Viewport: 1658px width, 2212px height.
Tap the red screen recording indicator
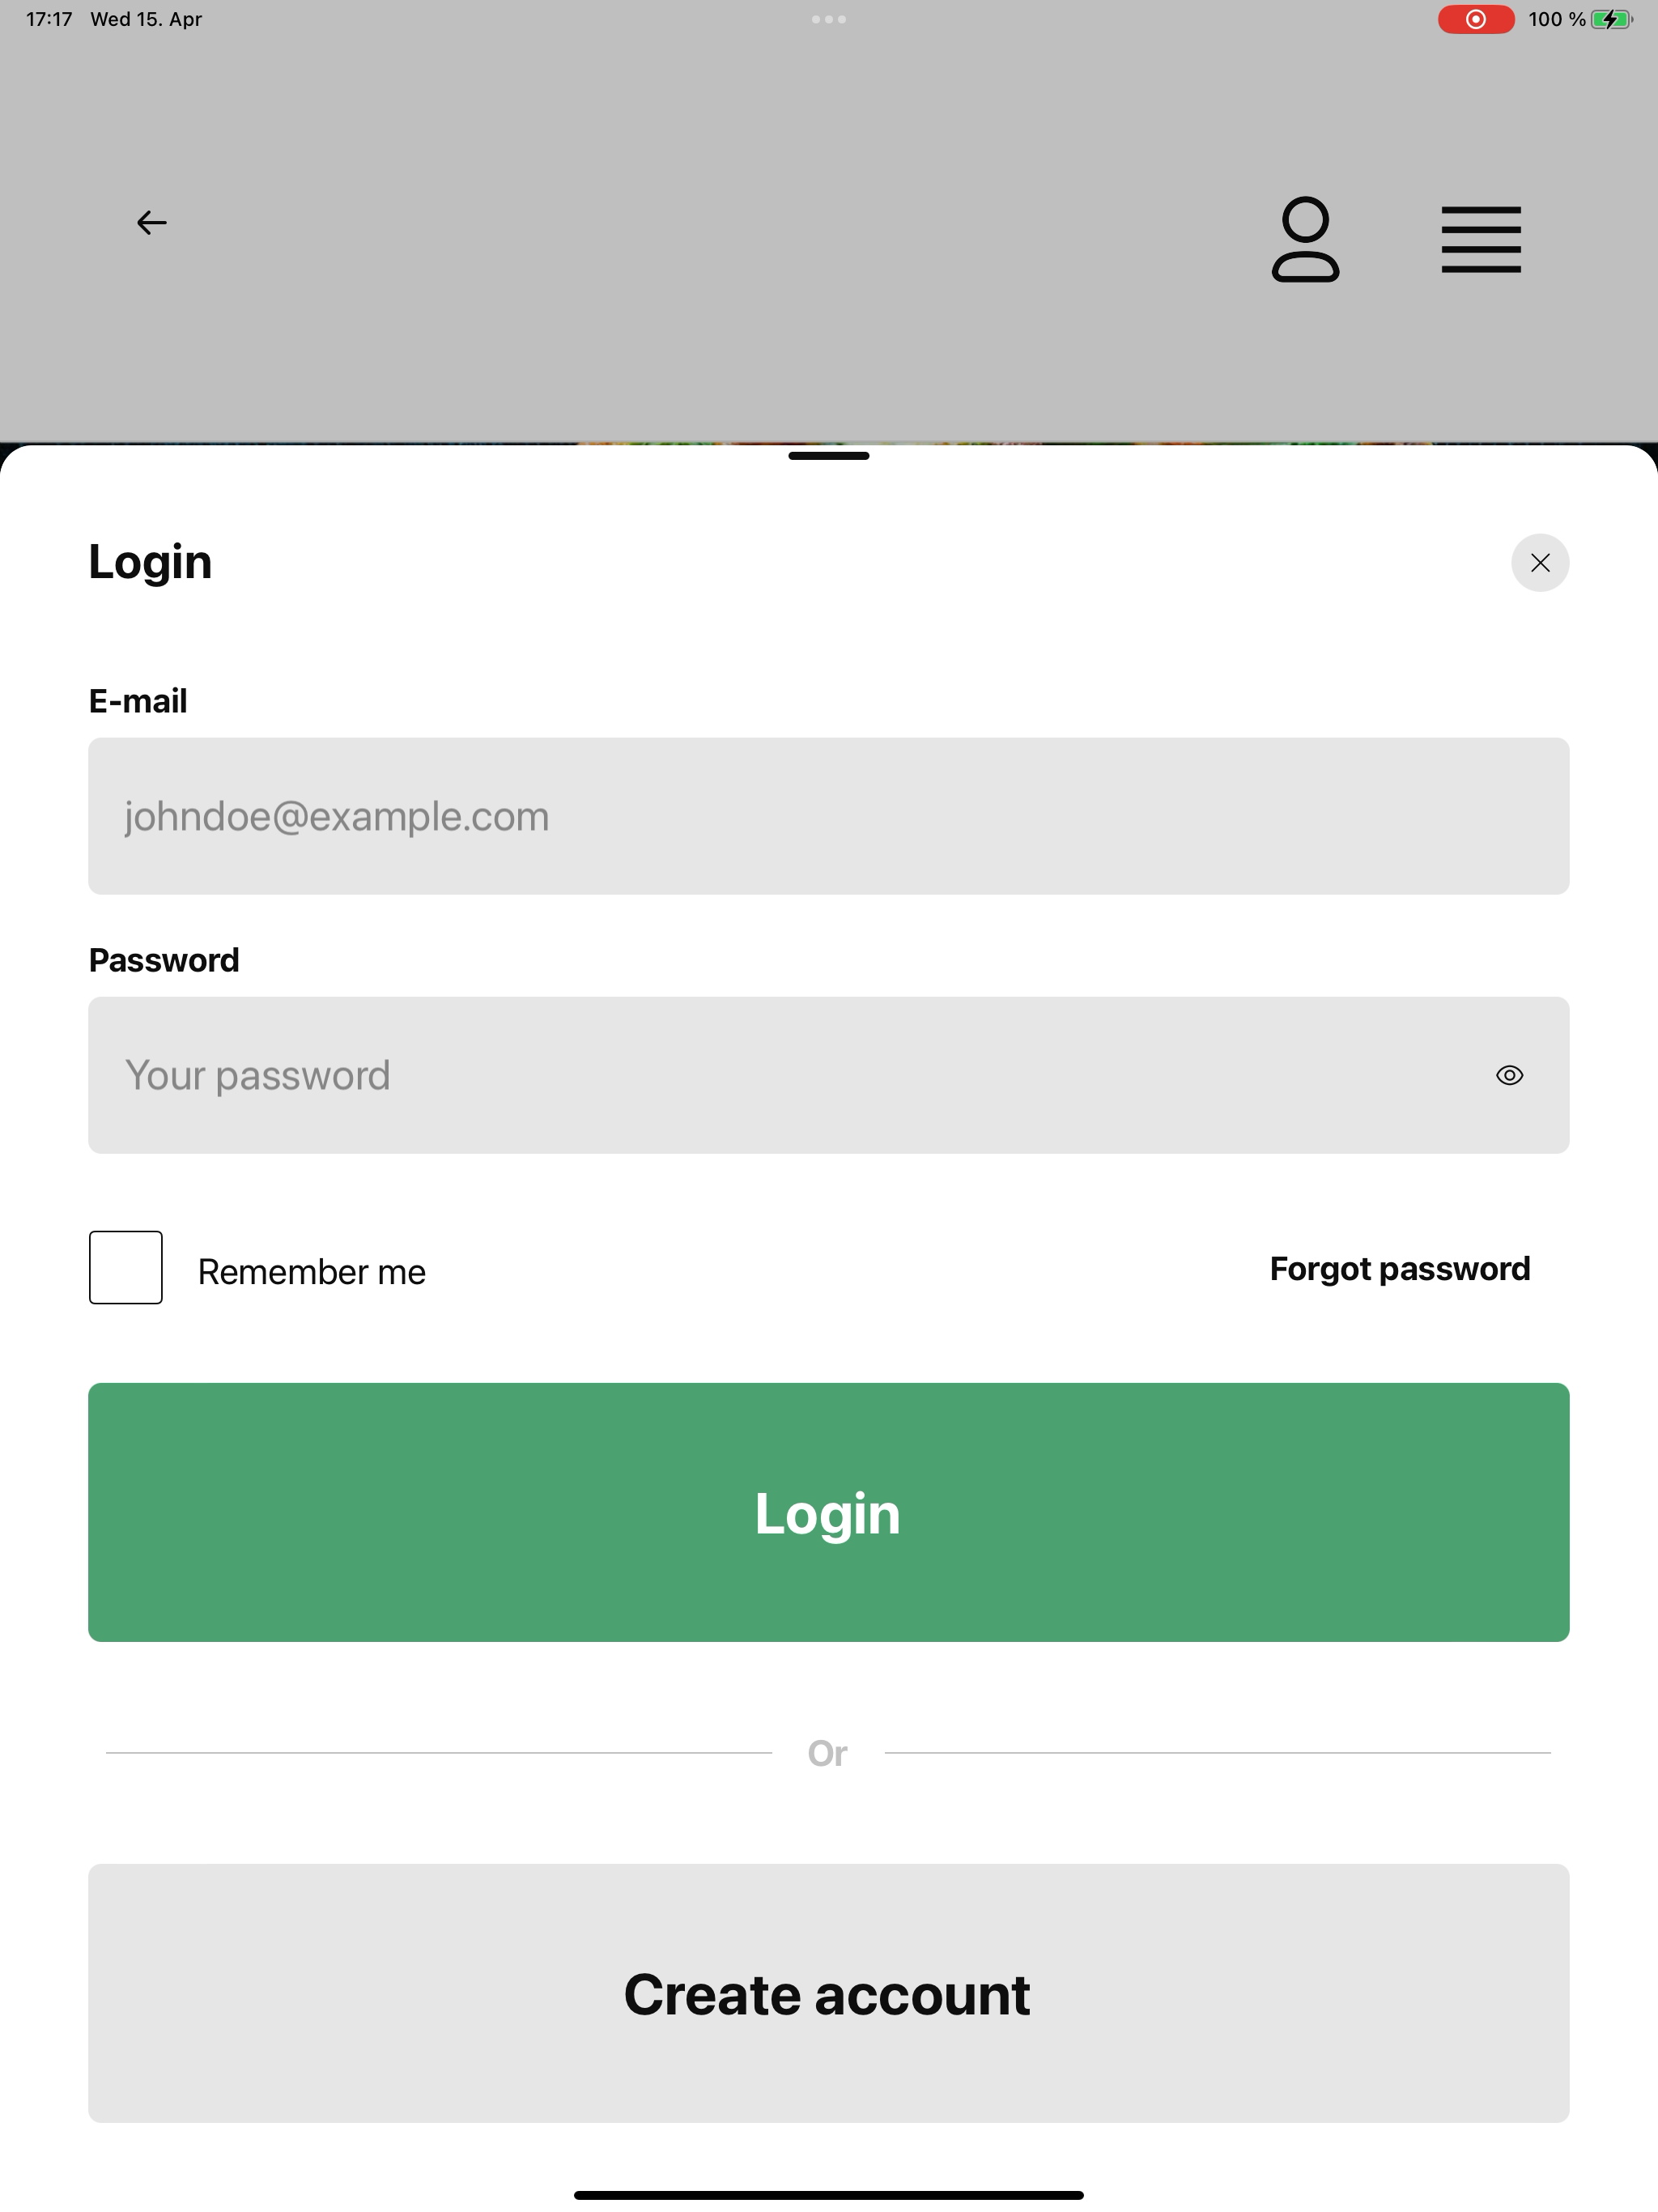click(x=1476, y=19)
